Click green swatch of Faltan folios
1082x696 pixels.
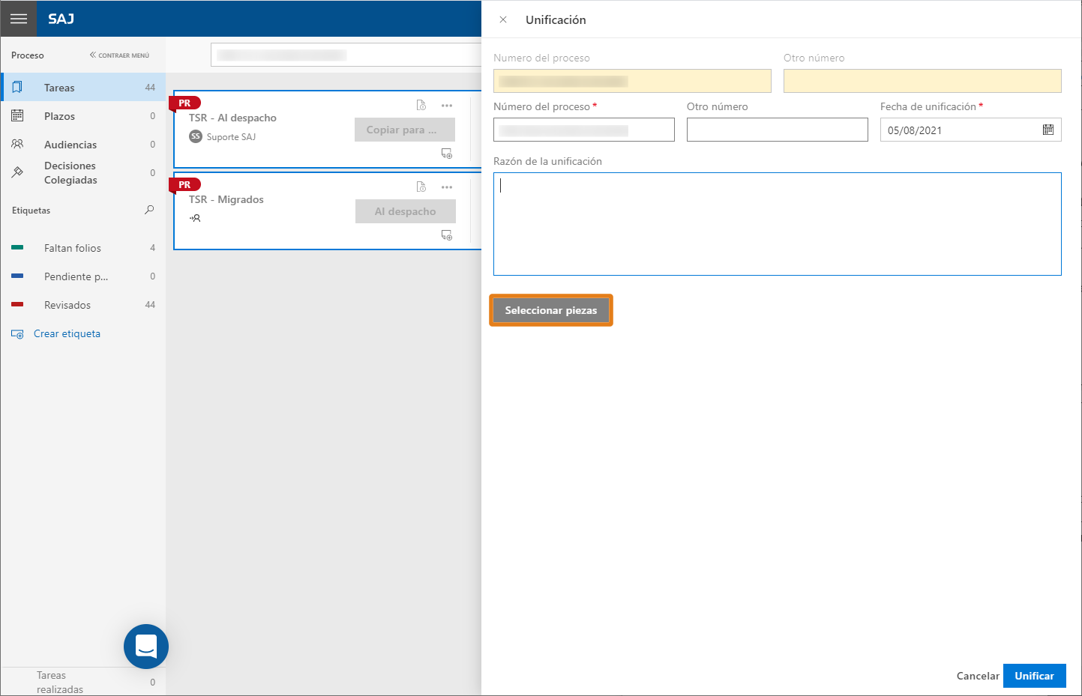point(17,247)
